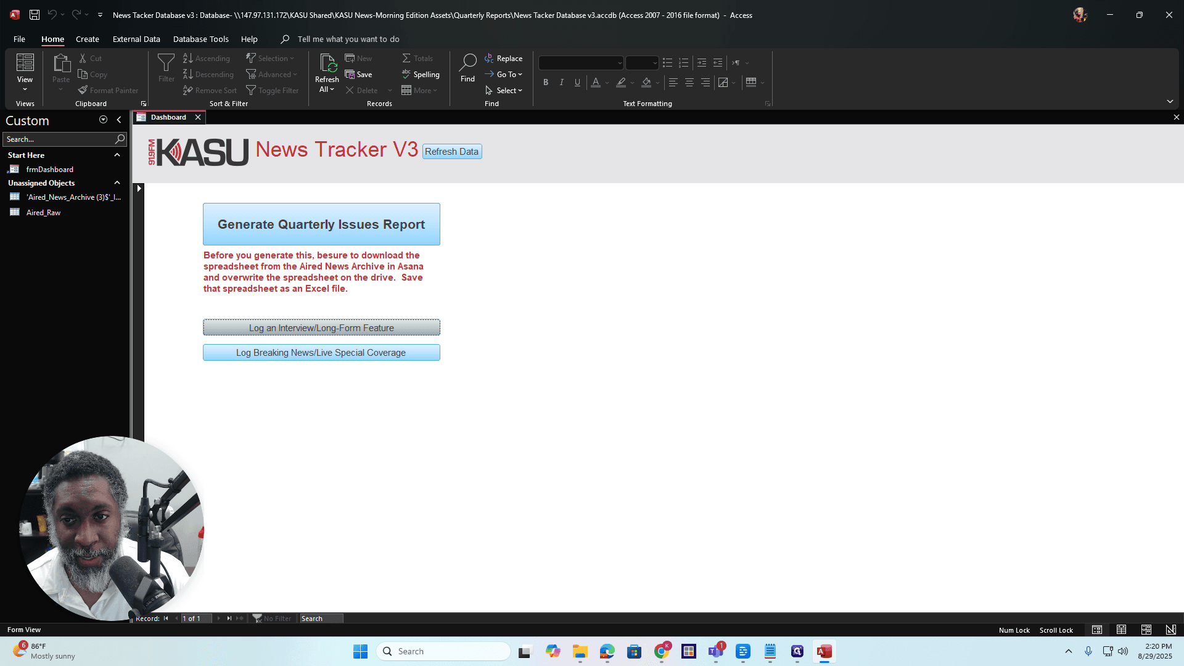Collapse the navigation pane shutter arrow
Viewport: 1184px width, 666px height.
coord(119,120)
